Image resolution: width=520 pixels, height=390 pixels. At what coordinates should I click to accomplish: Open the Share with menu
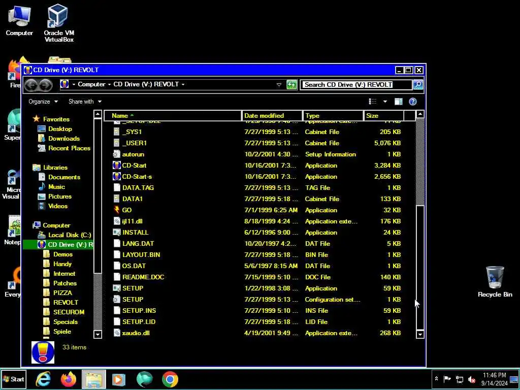pos(85,102)
